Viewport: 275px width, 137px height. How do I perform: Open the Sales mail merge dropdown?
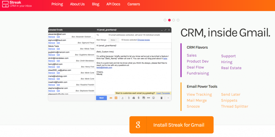114,40
